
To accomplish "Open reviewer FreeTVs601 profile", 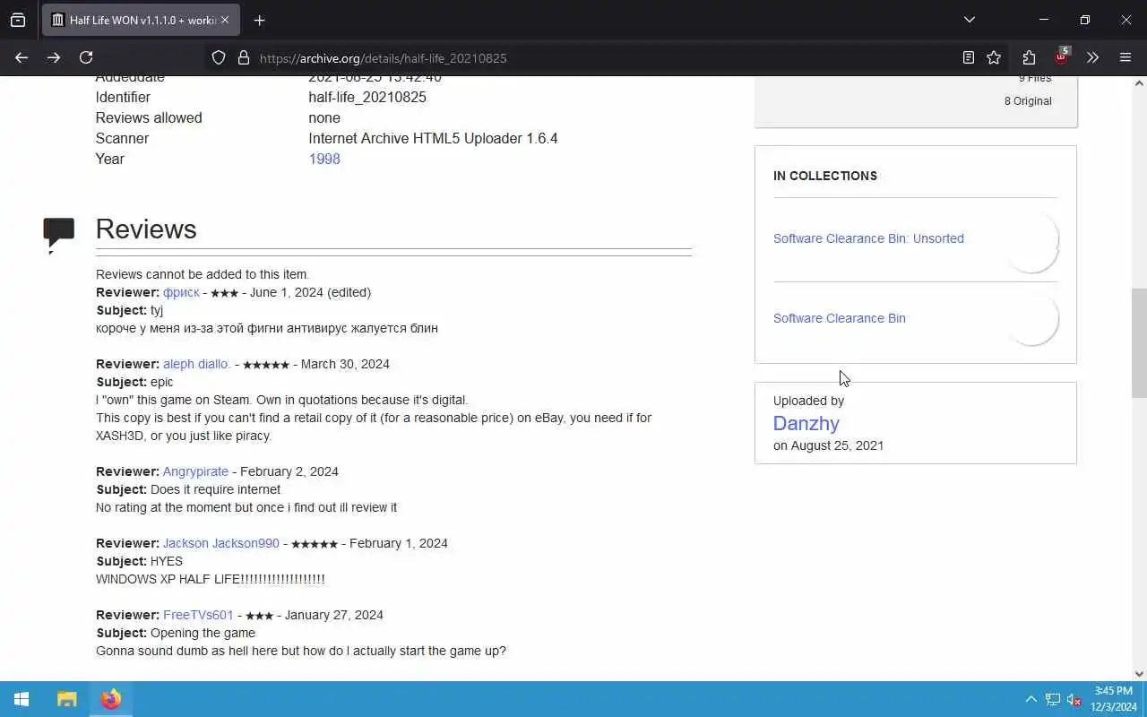I will 198,615.
